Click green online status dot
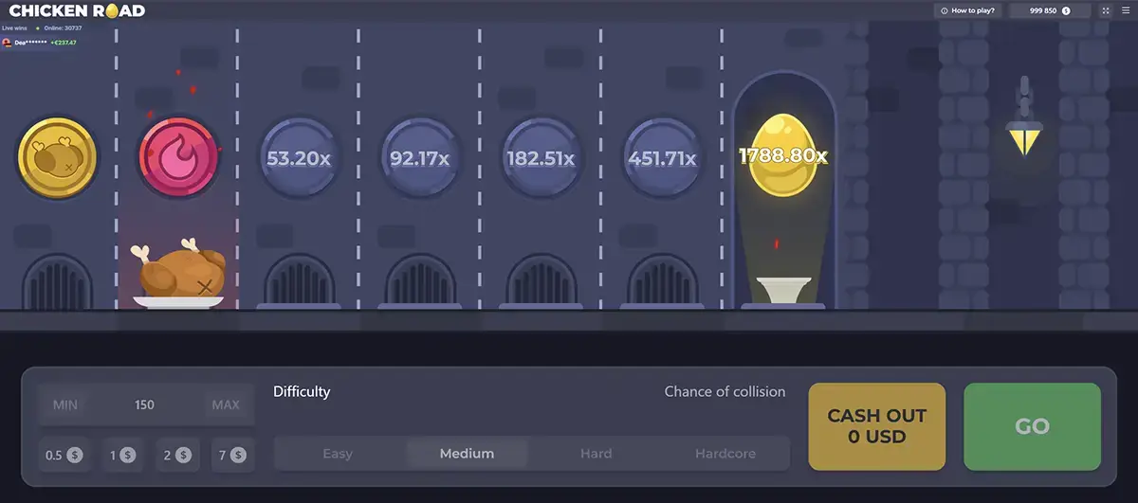 pos(38,28)
